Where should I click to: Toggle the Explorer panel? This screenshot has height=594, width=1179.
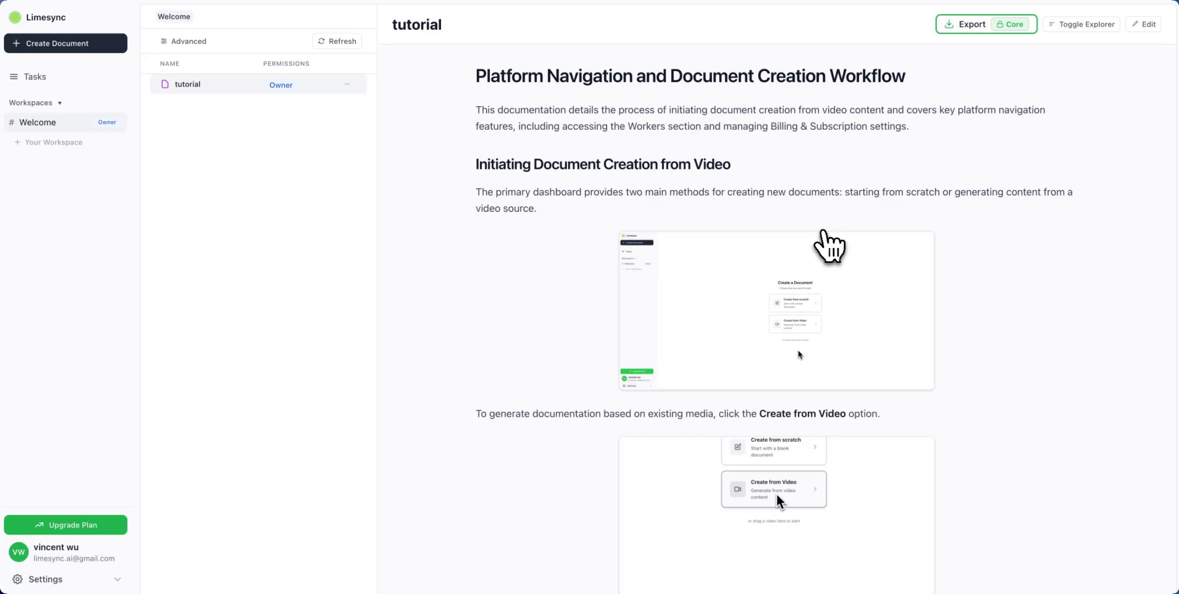click(1081, 24)
